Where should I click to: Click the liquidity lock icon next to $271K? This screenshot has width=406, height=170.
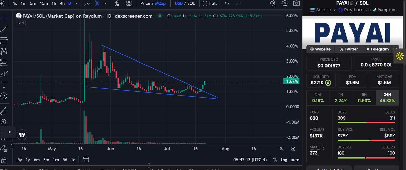pyautogui.click(x=328, y=83)
